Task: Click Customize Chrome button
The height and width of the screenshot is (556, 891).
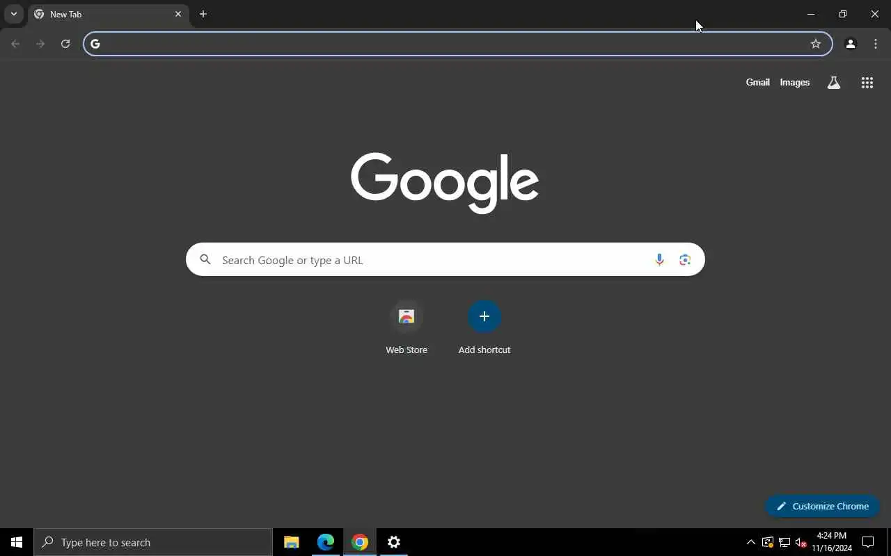Action: (x=823, y=506)
